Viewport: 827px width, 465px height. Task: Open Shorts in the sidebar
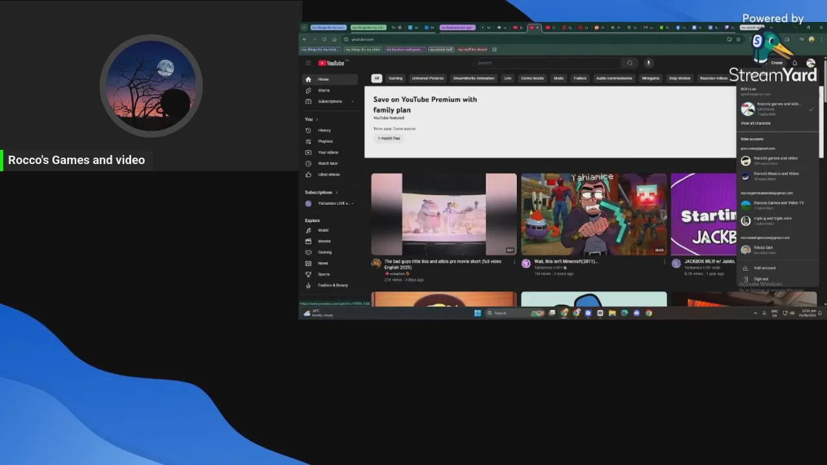click(330, 90)
